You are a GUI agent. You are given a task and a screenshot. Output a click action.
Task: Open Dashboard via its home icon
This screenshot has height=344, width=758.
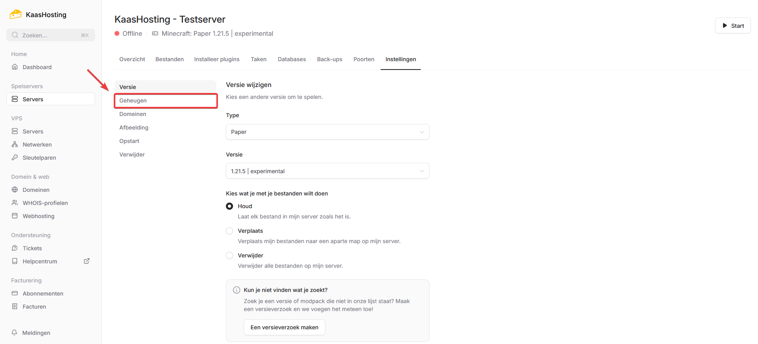click(15, 67)
